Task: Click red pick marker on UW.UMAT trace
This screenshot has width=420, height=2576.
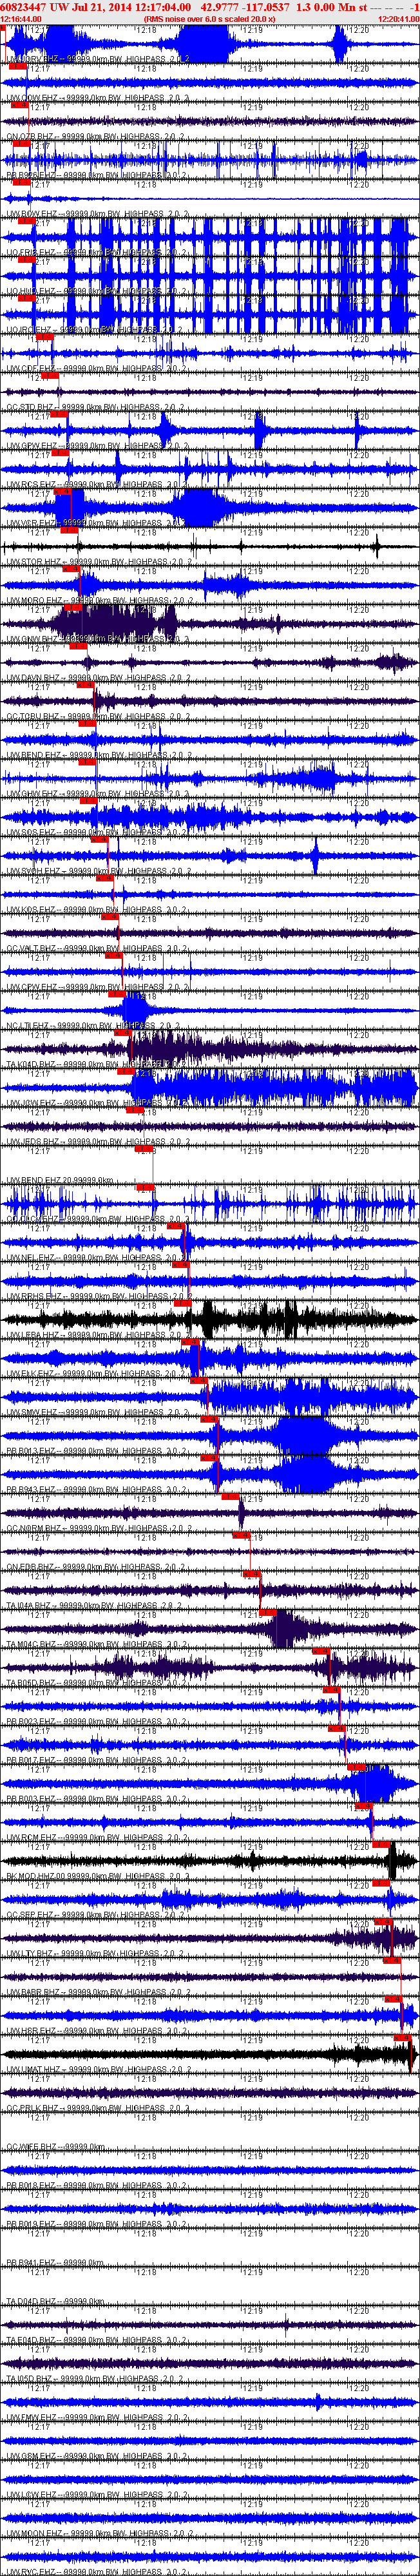Action: [402, 2038]
